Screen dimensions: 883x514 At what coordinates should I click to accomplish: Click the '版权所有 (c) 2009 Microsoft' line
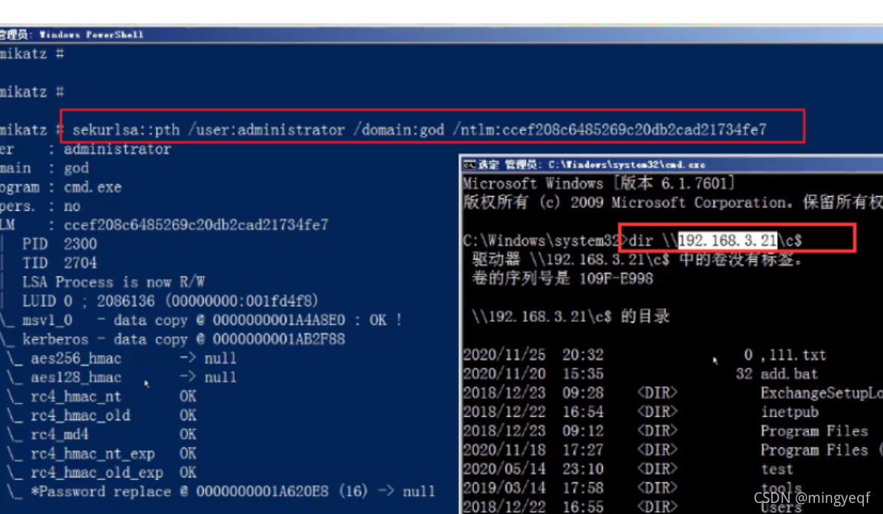pos(673,203)
